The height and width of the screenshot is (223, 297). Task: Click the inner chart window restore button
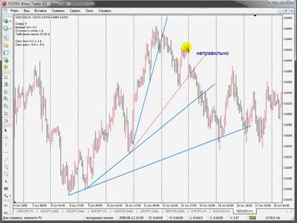pos(286,11)
